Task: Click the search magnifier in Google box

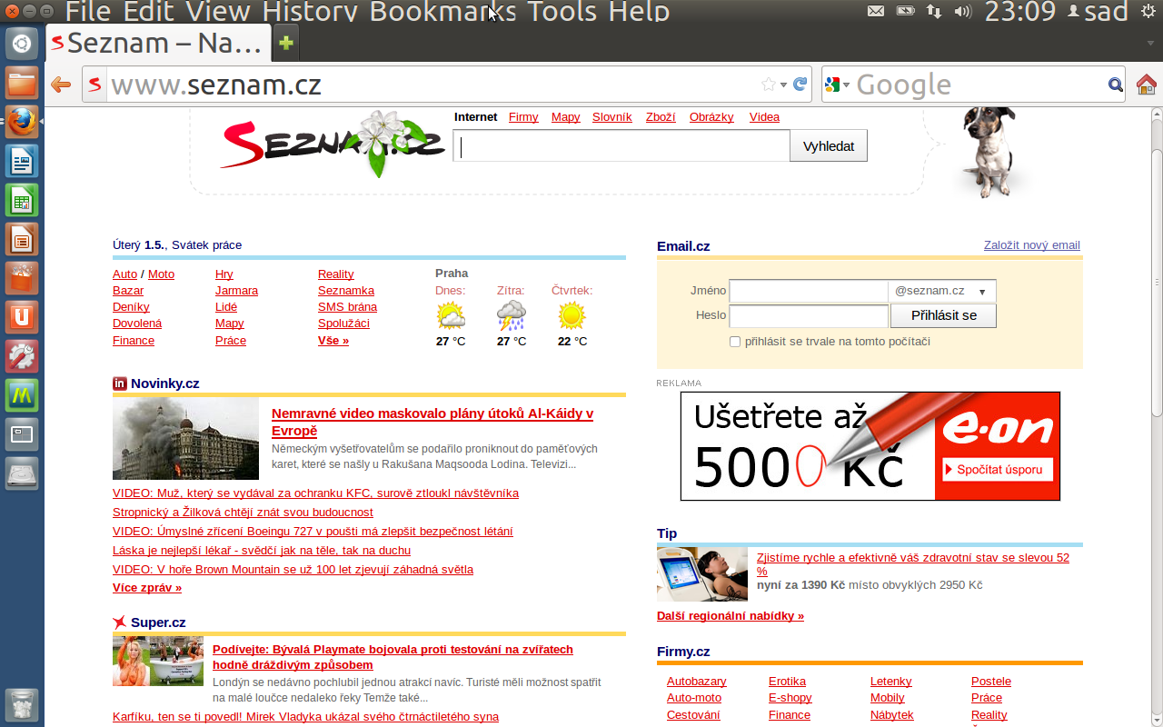Action: [x=1116, y=85]
